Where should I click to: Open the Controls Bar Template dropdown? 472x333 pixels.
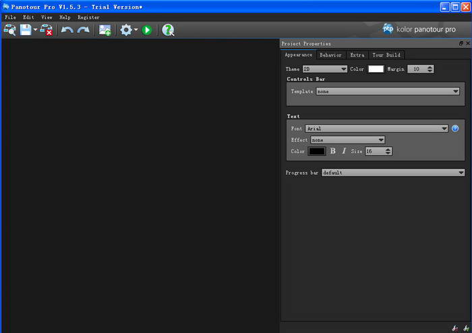click(388, 92)
